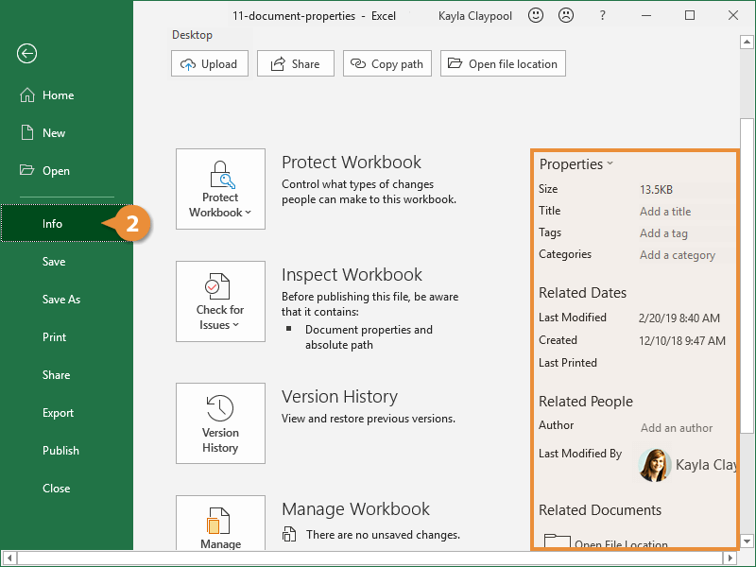
Task: Click the Add a title field
Action: coord(665,212)
